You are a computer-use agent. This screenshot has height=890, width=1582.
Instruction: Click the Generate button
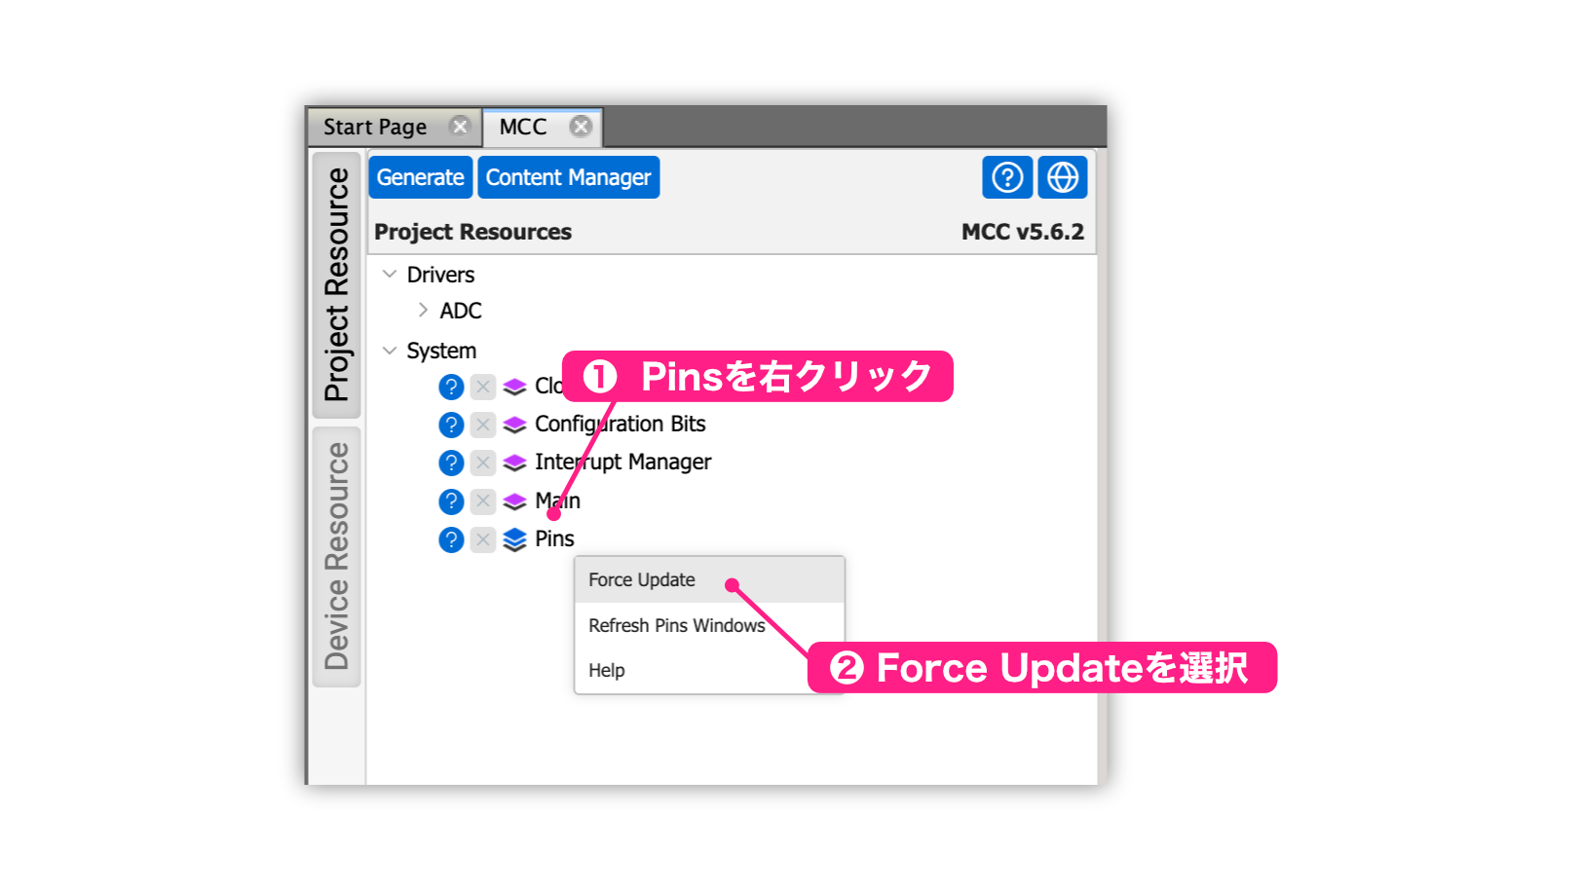[421, 177]
